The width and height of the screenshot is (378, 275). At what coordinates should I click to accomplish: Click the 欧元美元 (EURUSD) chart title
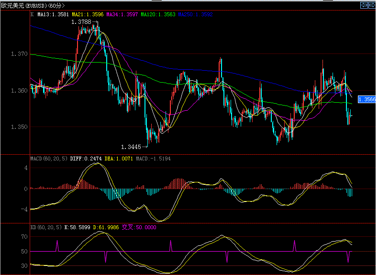pyautogui.click(x=33, y=6)
